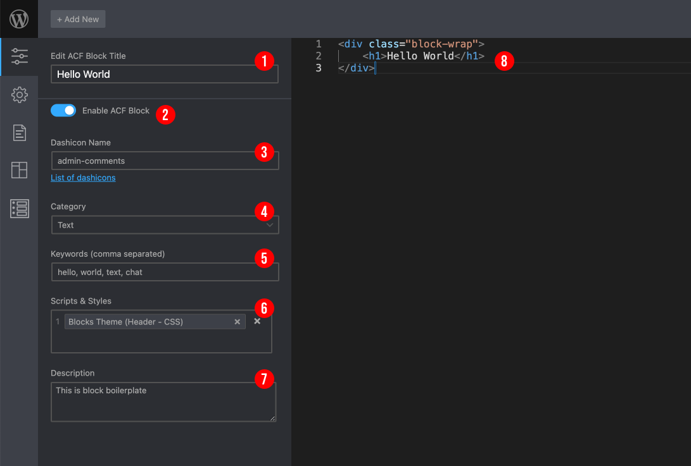
Task: Open the sliders settings sidebar tab
Action: pos(20,56)
